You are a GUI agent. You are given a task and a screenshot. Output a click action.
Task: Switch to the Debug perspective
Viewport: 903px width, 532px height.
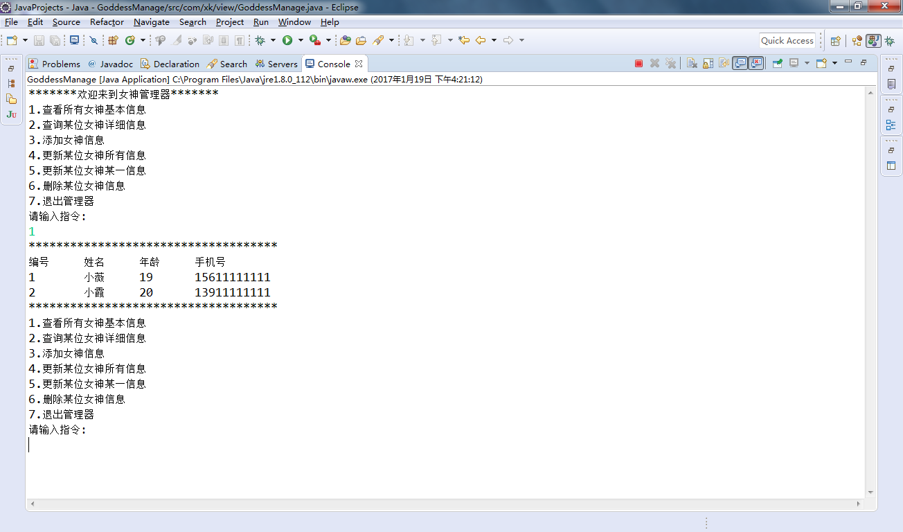click(x=890, y=41)
